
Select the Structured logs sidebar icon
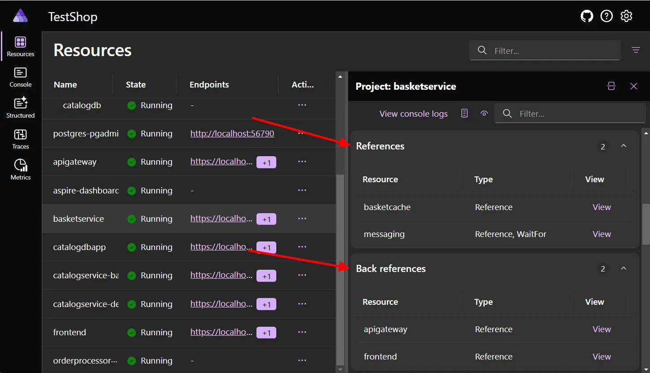[x=20, y=107]
